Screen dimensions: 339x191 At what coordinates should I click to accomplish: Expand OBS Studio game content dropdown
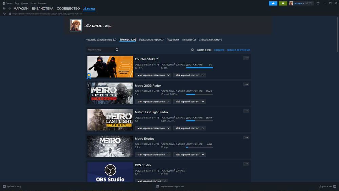(151, 181)
